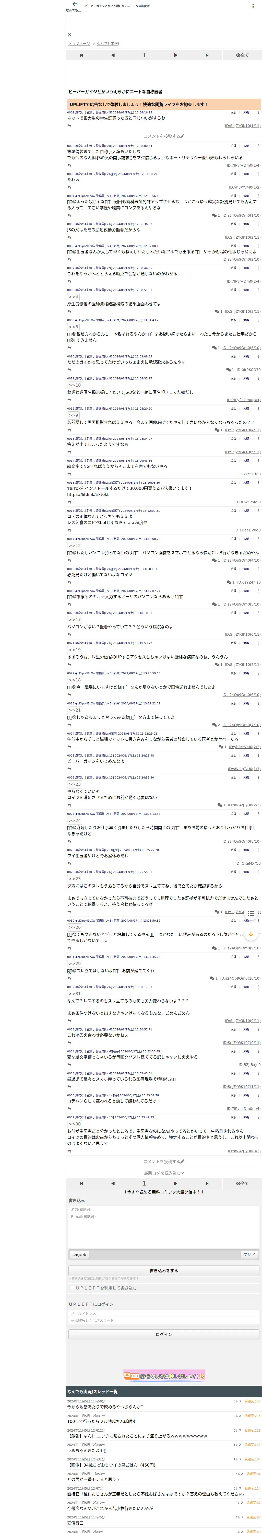Click the 名前(省略可) name field
Image resolution: width=262 pixels, height=1533 pixels.
(164, 1209)
